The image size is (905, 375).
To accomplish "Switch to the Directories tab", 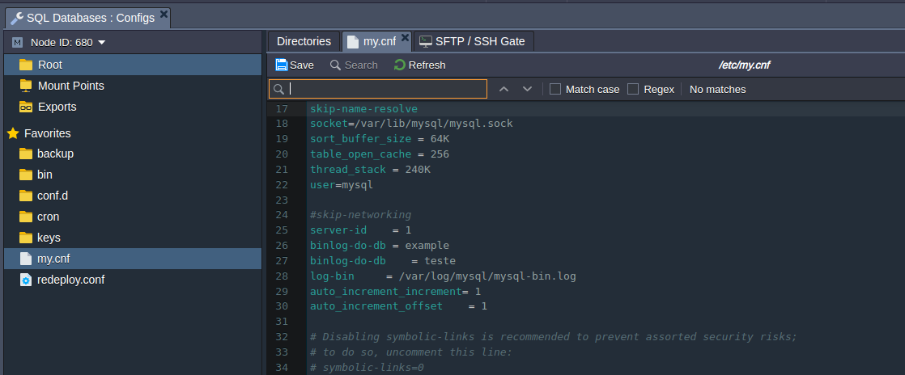I will [304, 41].
